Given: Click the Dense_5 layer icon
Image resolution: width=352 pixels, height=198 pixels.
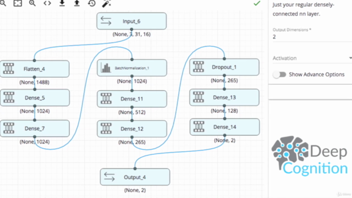Looking at the screenshot, I should pyautogui.click(x=9, y=97).
